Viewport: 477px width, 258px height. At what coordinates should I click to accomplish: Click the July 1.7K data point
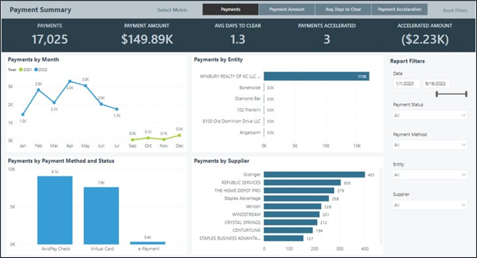click(x=117, y=109)
